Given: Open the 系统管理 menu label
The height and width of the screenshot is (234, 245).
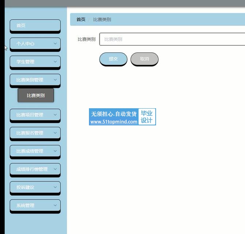Looking at the screenshot, I should [25, 206].
